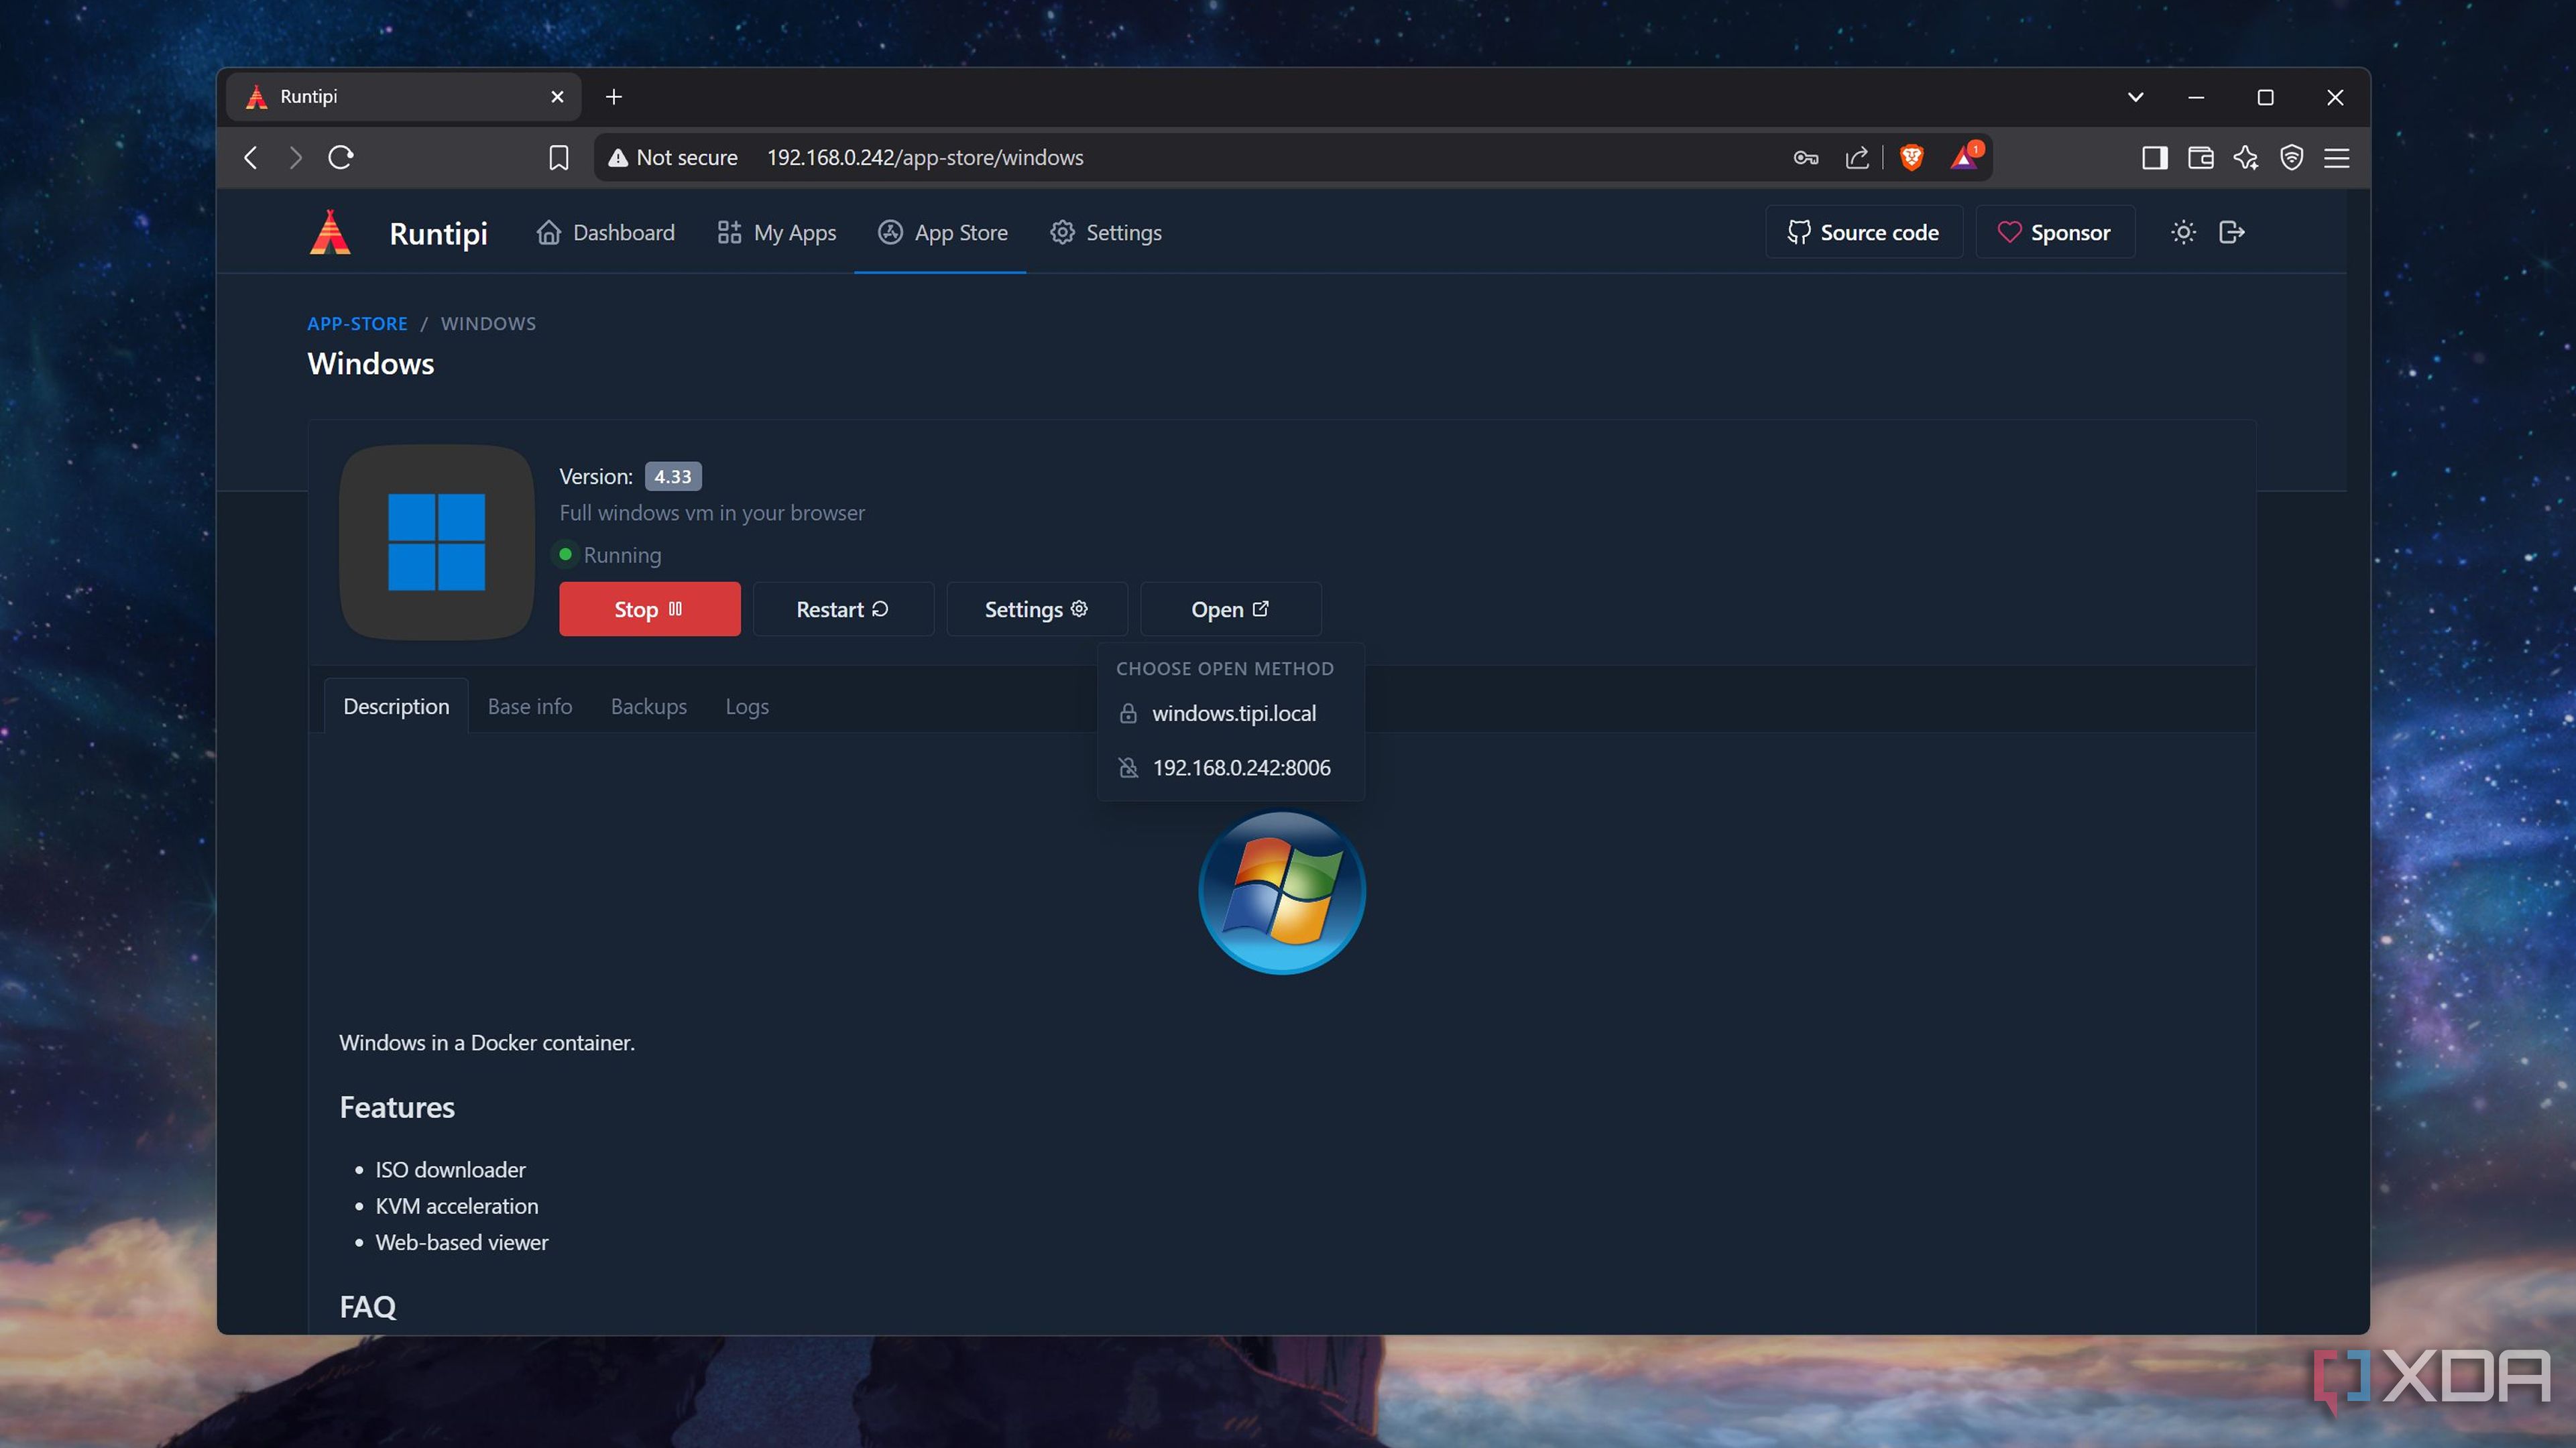2576x1448 pixels.
Task: Switch to the Backups tab
Action: [648, 706]
